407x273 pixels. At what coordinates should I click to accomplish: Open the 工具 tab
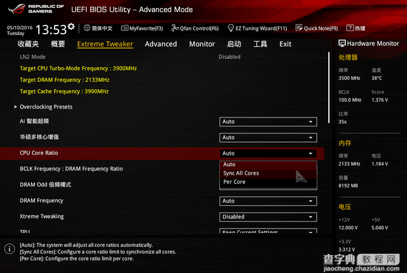click(x=260, y=44)
